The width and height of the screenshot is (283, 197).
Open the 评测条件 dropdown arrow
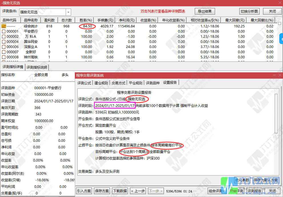click(x=68, y=12)
